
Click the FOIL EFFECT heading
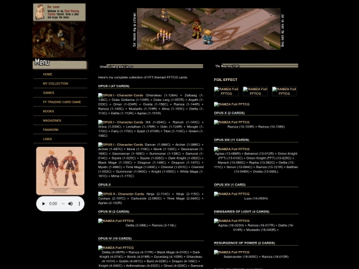point(225,80)
